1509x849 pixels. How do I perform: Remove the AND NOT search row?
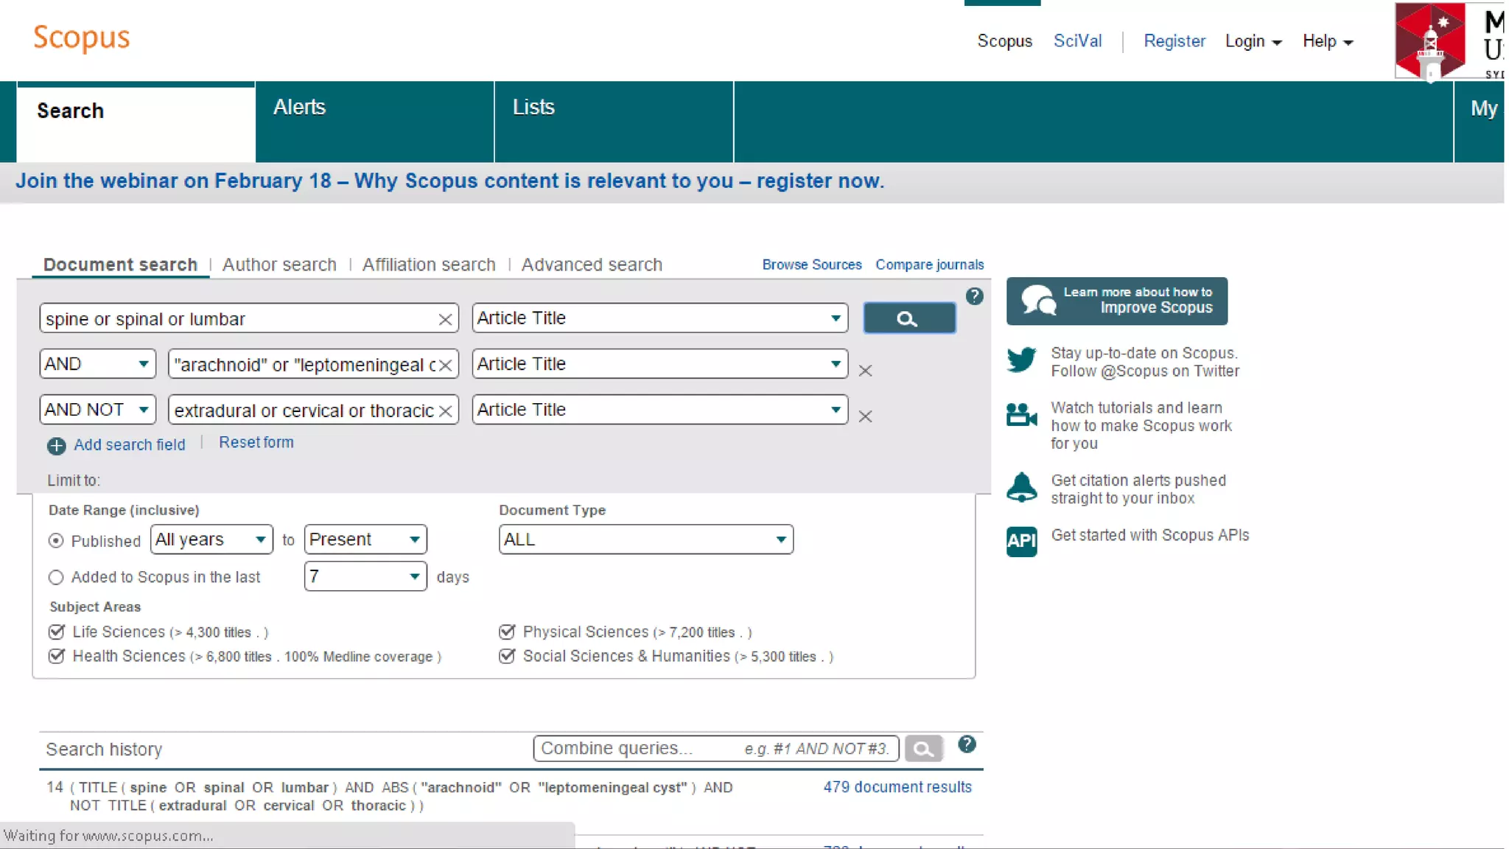tap(865, 416)
